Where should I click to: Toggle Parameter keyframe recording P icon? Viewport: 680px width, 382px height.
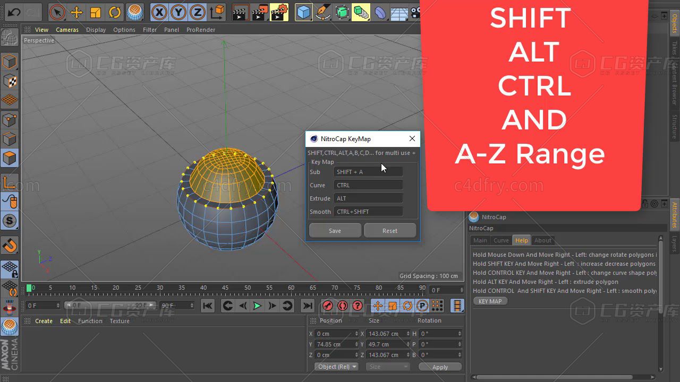point(422,306)
